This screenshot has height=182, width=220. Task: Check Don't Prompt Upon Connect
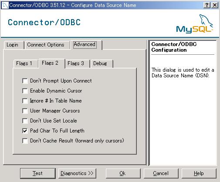click(25, 81)
